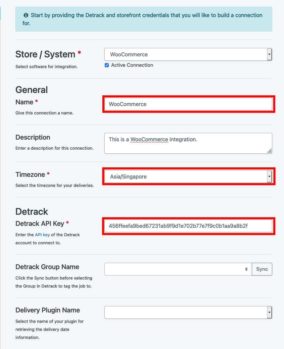Click the info icon in the blue banner
Image resolution: width=284 pixels, height=349 pixels.
(26, 15)
